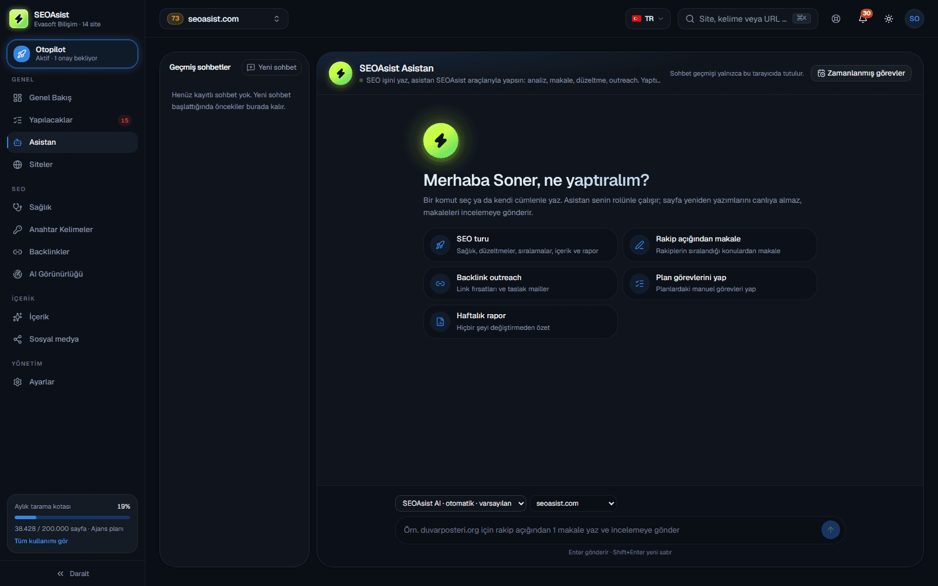Click the send arrow button
The width and height of the screenshot is (938, 586).
point(830,530)
